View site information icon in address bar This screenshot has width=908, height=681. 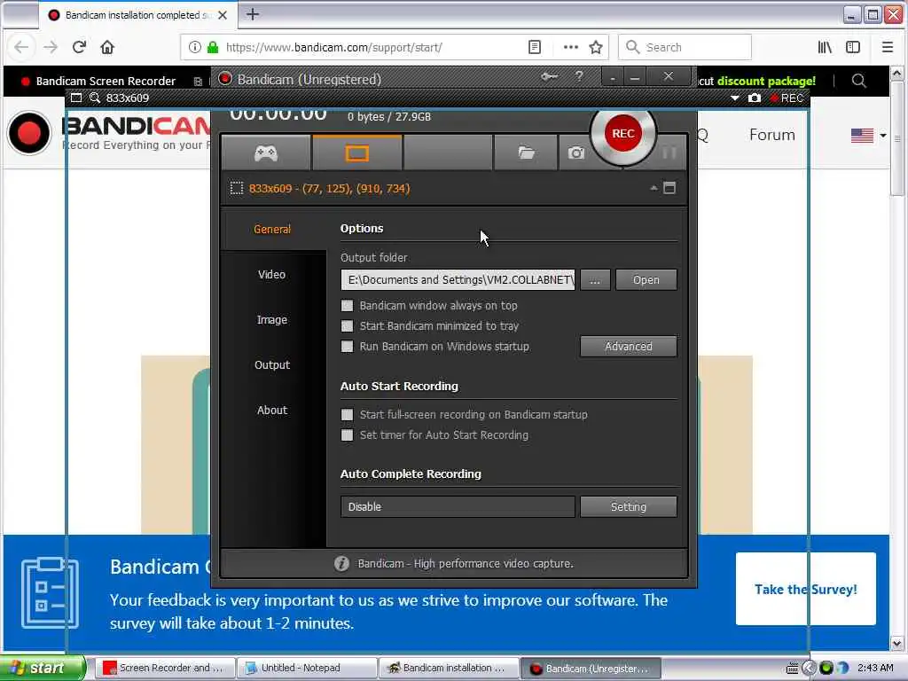tap(194, 47)
